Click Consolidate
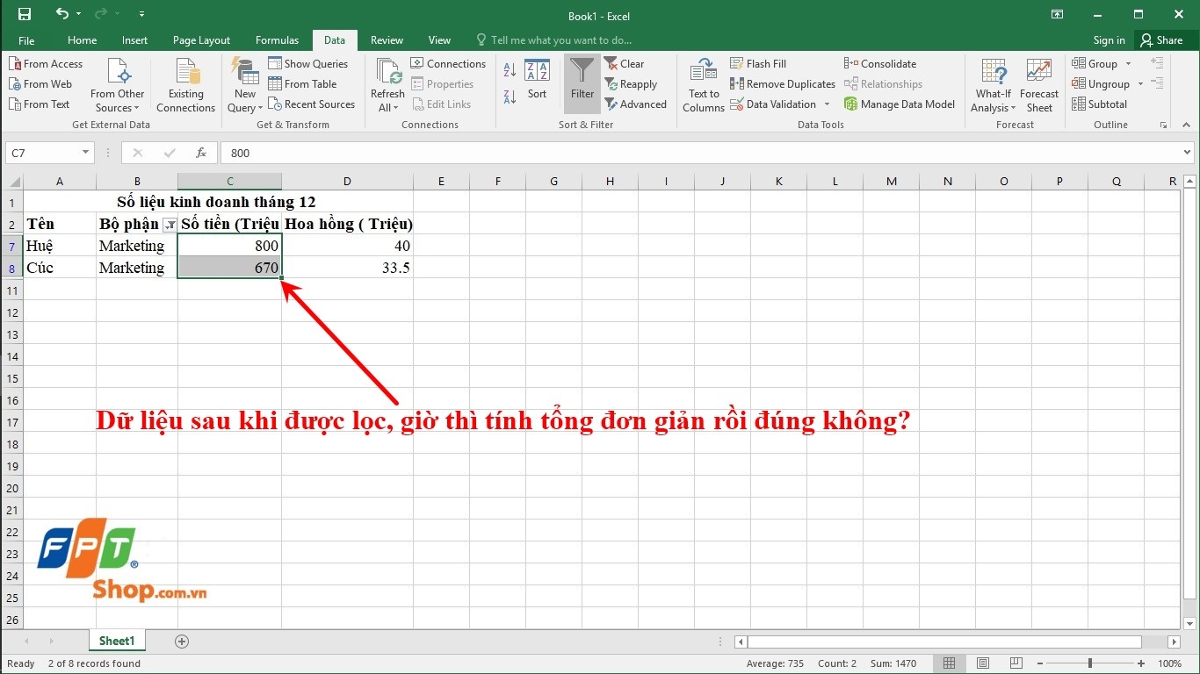Image resolution: width=1200 pixels, height=674 pixels. click(880, 64)
